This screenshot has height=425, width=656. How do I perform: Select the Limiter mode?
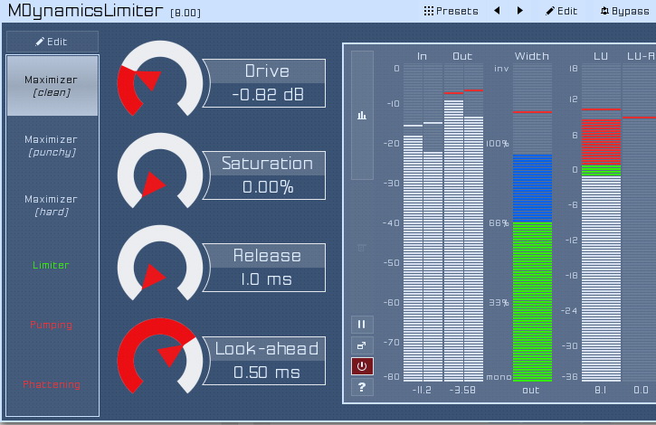(52, 265)
